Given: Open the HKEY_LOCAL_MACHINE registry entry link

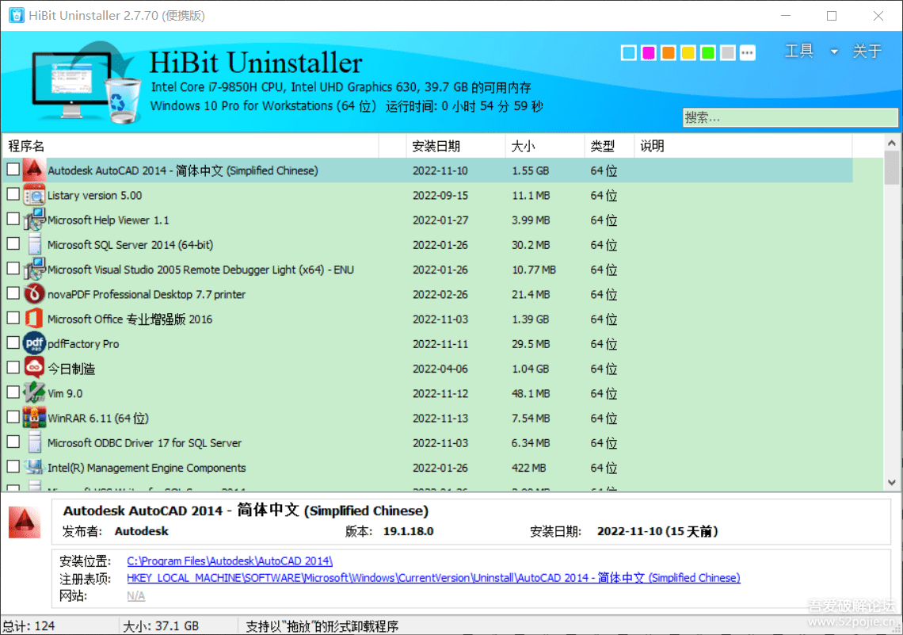Looking at the screenshot, I should 433,578.
